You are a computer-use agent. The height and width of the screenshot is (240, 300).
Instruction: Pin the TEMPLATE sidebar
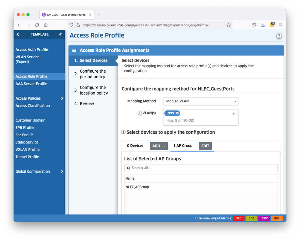coord(60,34)
